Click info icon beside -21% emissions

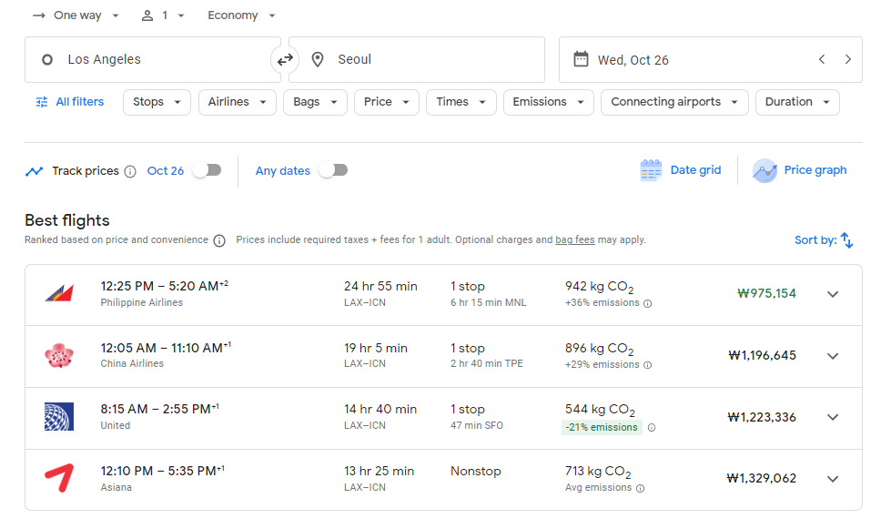click(652, 427)
